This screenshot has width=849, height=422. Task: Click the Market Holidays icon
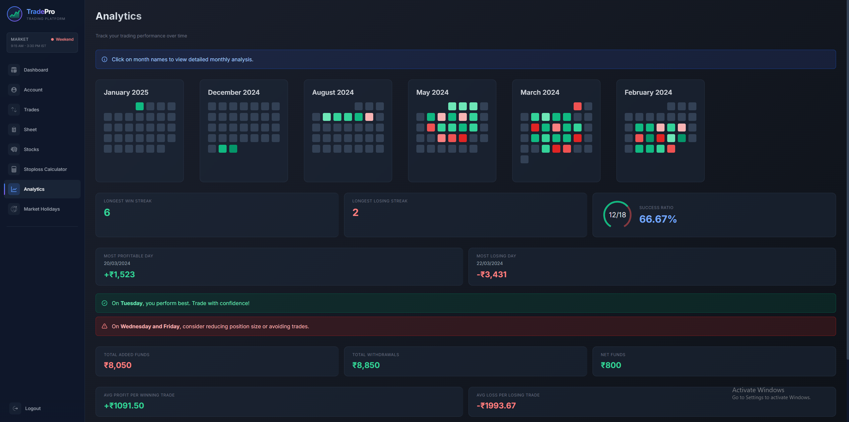tap(14, 209)
